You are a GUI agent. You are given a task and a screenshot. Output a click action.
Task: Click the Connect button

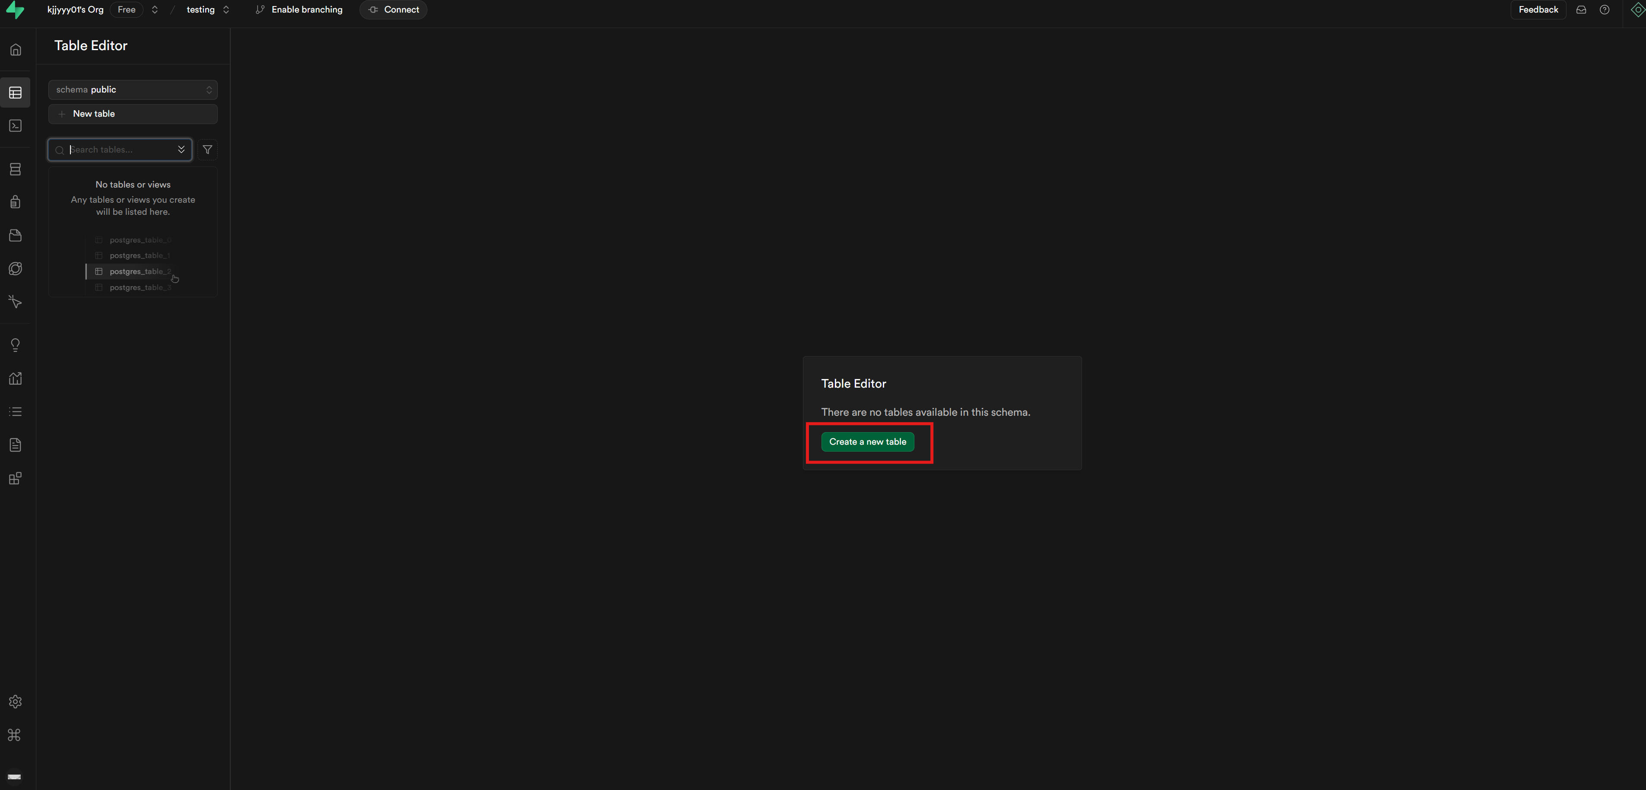(394, 10)
